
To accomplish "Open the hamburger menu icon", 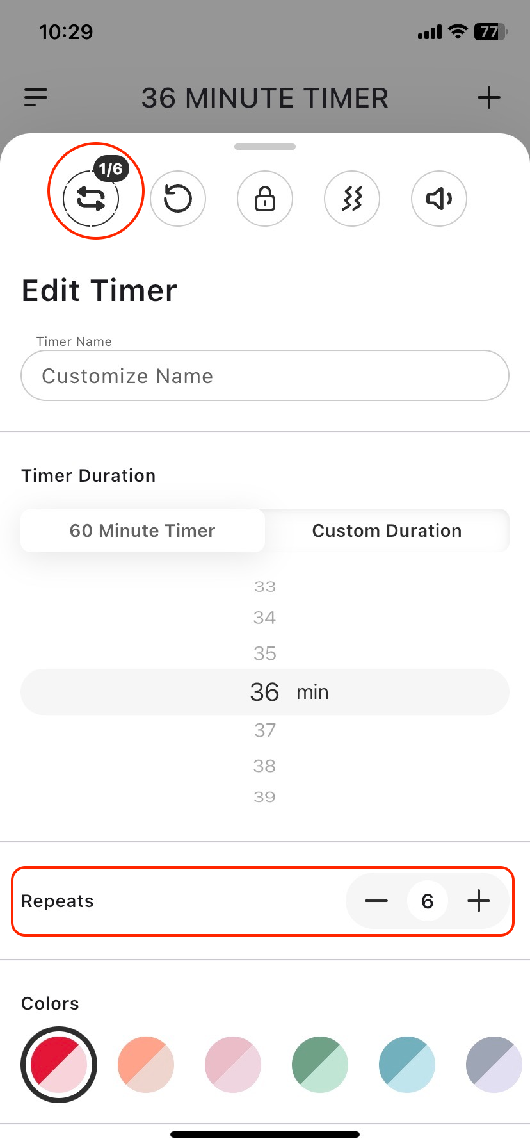I will click(x=36, y=97).
